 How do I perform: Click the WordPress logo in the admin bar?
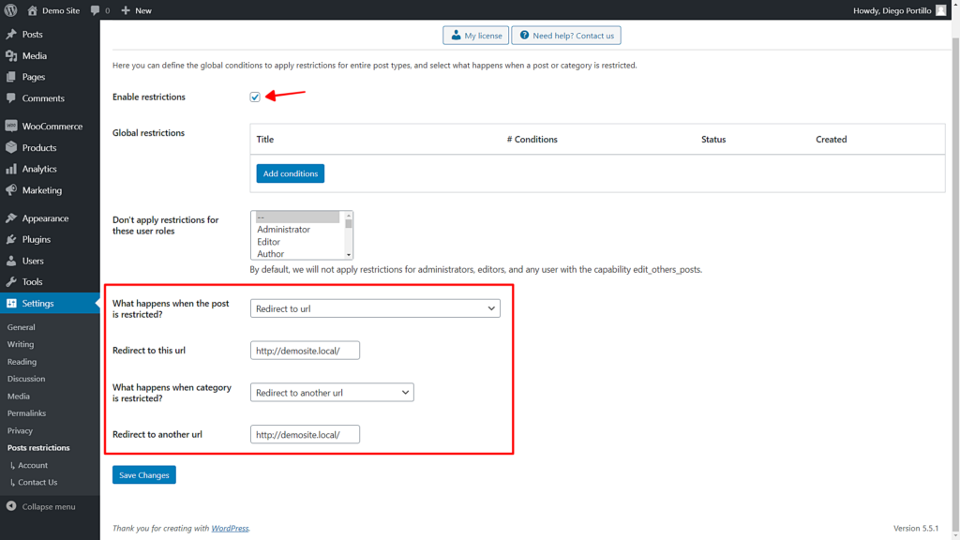[x=9, y=10]
